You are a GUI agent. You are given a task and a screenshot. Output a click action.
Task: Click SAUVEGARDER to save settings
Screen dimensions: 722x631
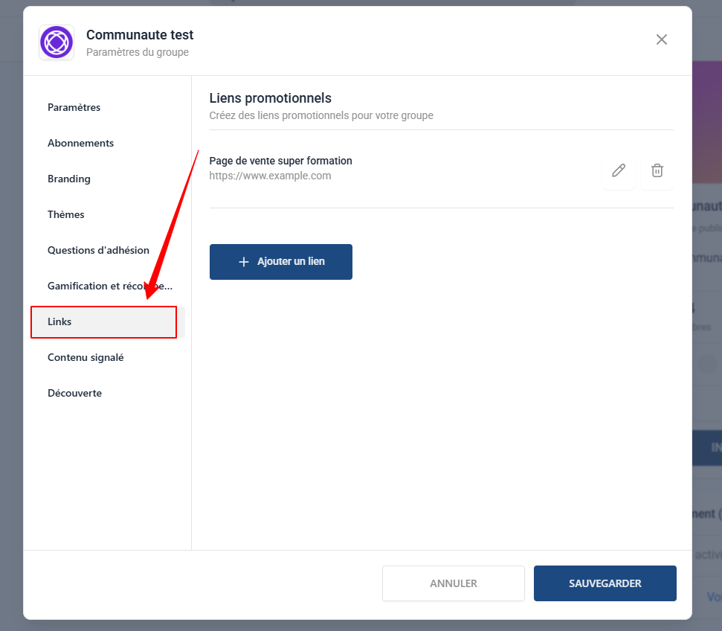click(605, 583)
